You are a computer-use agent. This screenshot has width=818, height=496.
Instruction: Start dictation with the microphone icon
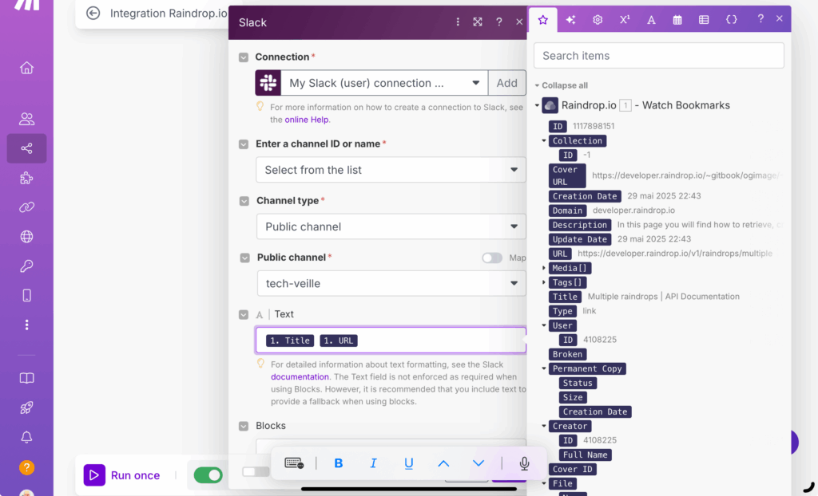(524, 463)
